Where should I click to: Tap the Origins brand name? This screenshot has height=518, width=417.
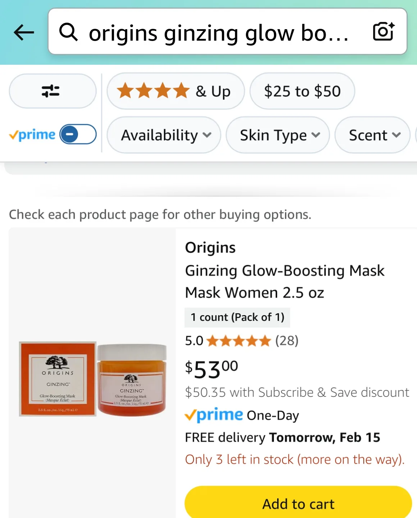click(x=210, y=247)
